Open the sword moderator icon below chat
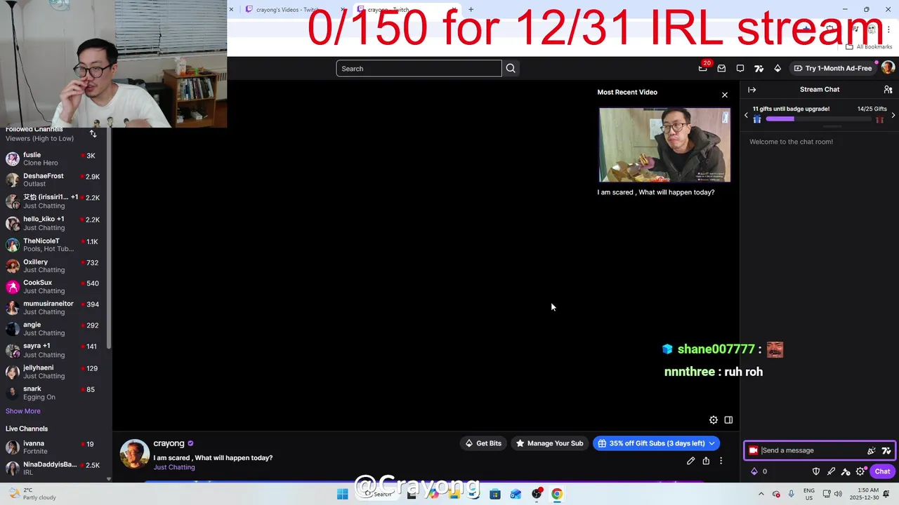The height and width of the screenshot is (505, 899). [x=831, y=471]
